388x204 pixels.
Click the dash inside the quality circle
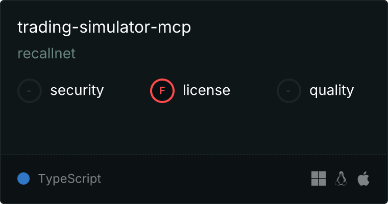click(x=288, y=91)
